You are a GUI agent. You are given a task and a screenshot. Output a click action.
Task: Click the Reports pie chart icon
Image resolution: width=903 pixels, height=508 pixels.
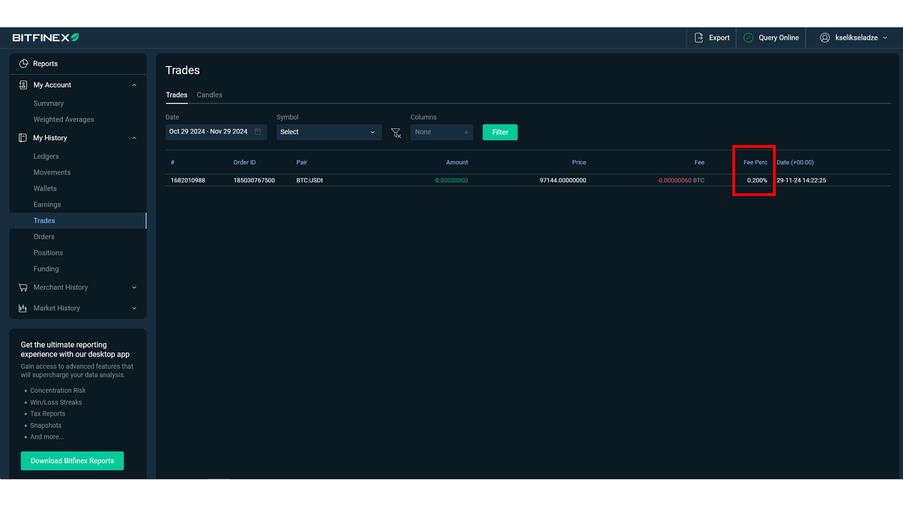coord(24,63)
